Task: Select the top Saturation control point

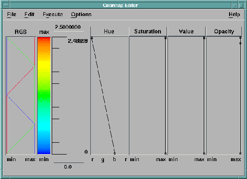Action: 166,38
